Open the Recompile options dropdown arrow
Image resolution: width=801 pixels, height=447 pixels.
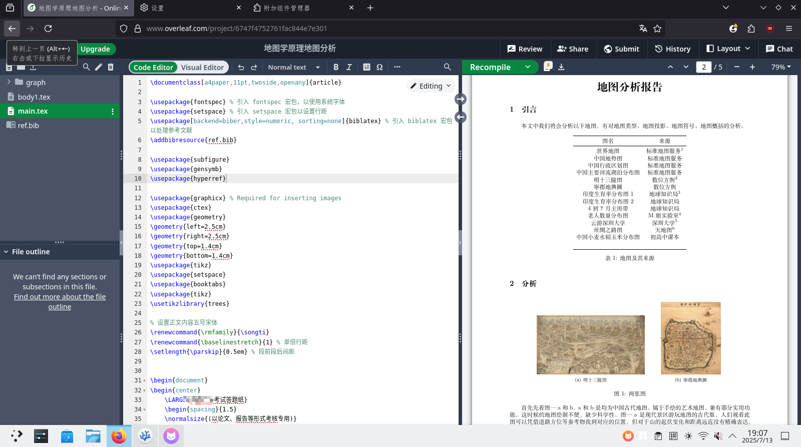[528, 67]
